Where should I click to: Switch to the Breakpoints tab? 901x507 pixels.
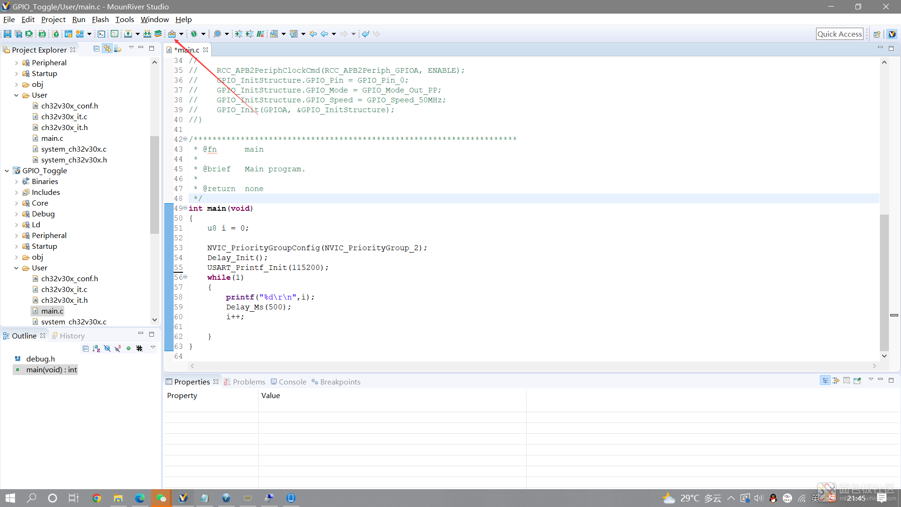[x=336, y=382]
